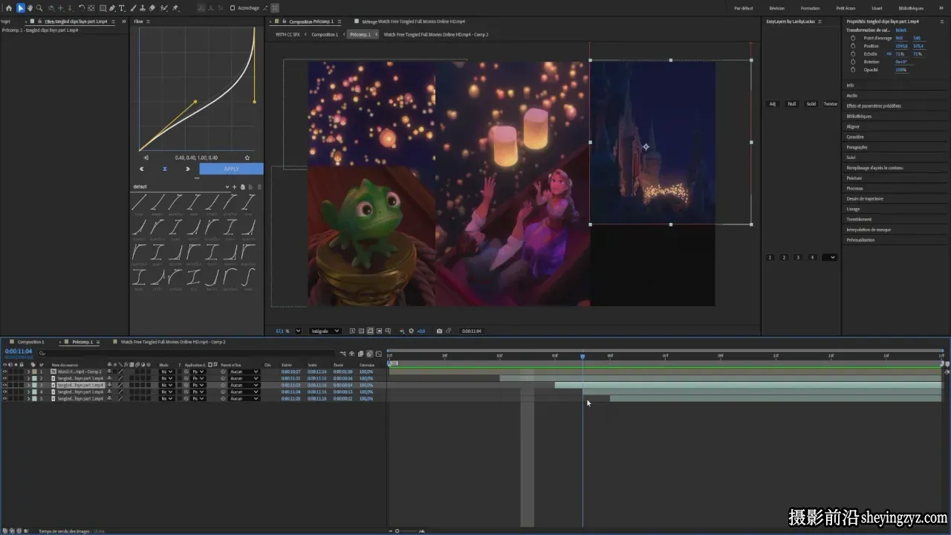
Task: Click the stopwatch next to Point d'ancrage
Action: click(x=853, y=38)
